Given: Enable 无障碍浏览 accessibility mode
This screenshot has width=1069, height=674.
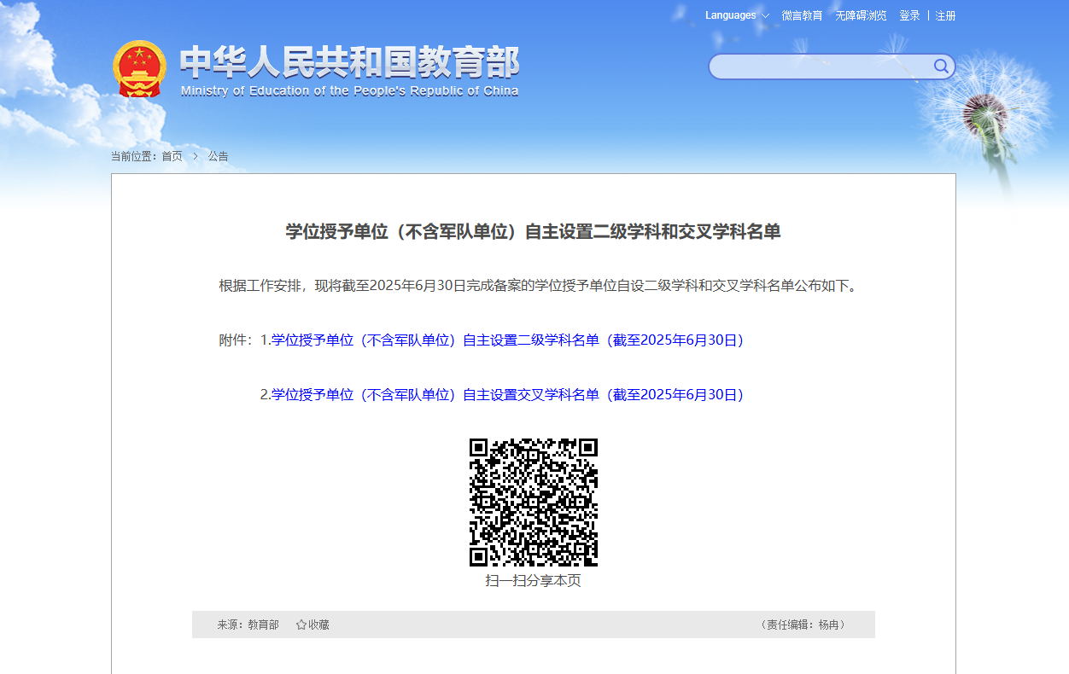Looking at the screenshot, I should click(x=861, y=15).
